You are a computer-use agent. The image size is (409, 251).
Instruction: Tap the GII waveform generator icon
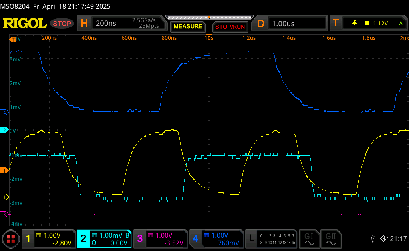pyautogui.click(x=330, y=239)
